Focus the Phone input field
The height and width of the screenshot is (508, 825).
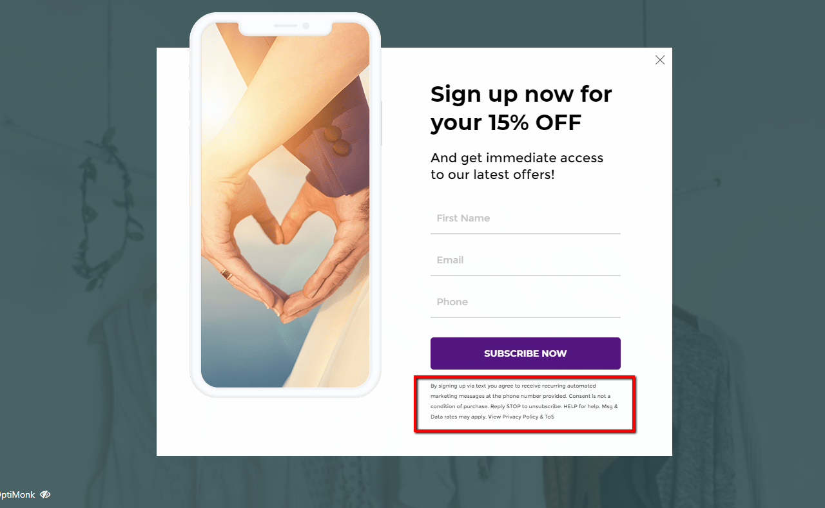(x=525, y=303)
